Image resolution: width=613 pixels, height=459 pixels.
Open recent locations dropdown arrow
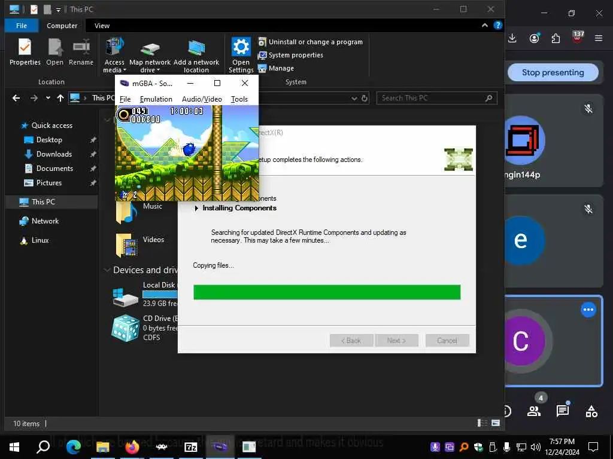click(x=48, y=98)
